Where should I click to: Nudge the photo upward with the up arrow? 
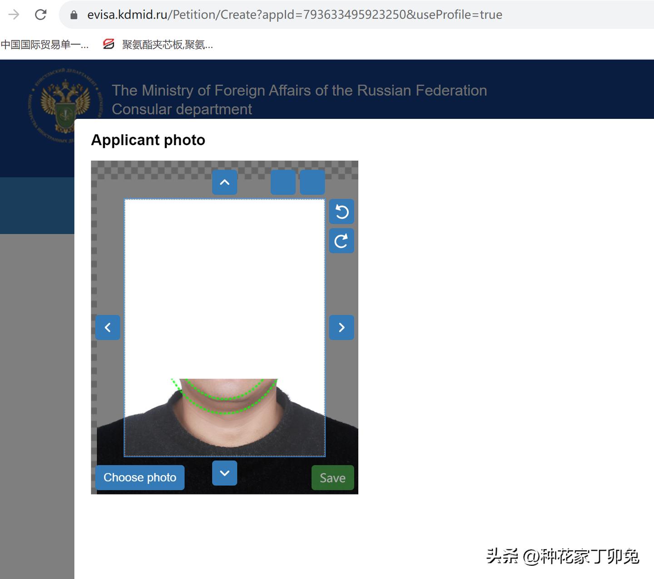point(224,182)
